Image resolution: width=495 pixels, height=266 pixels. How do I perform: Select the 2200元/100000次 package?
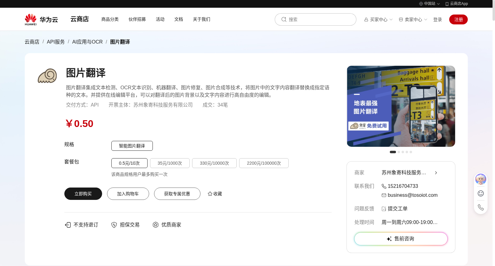pos(264,163)
